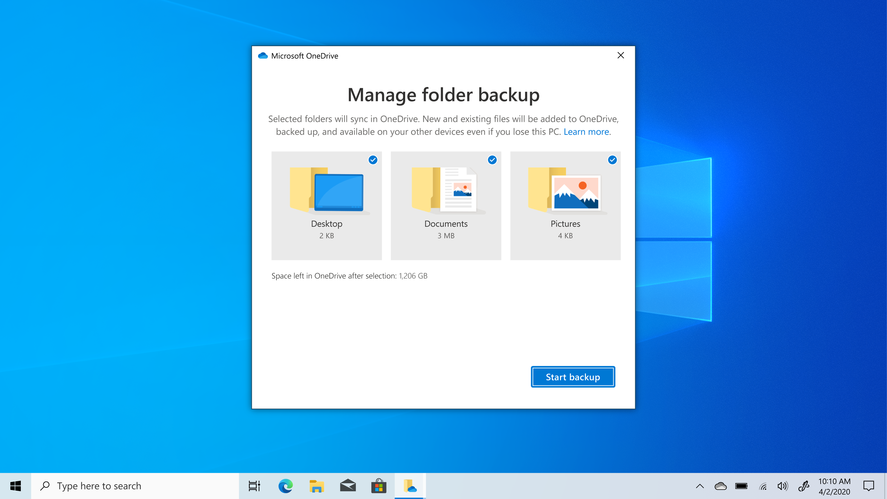Select the Pictures folder illustration

tap(565, 190)
